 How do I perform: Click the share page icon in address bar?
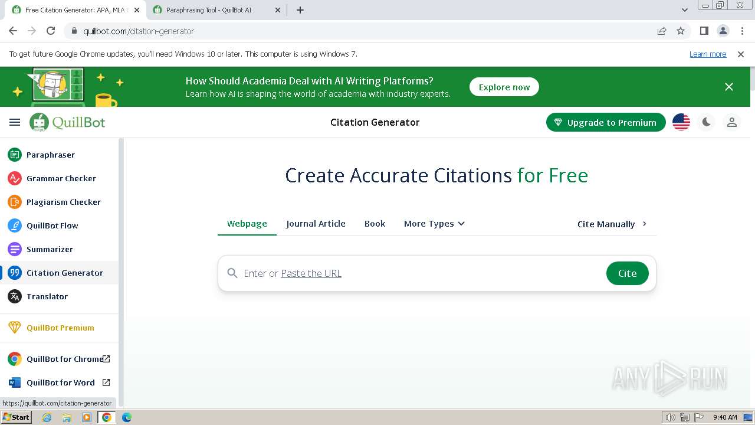(x=662, y=31)
